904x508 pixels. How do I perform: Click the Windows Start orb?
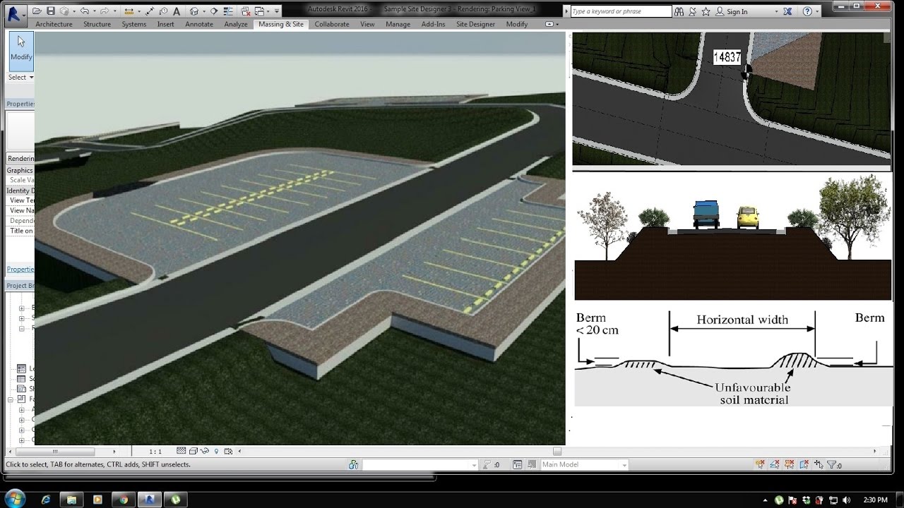coord(14,498)
